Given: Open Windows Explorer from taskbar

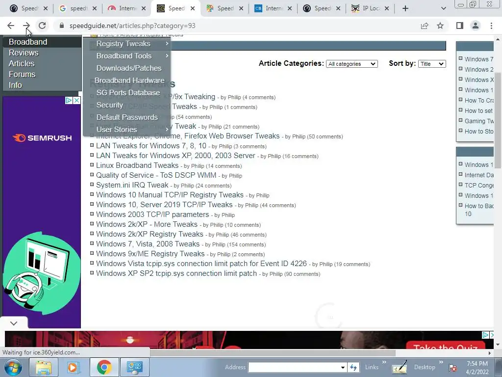Looking at the screenshot, I should click(44, 367).
